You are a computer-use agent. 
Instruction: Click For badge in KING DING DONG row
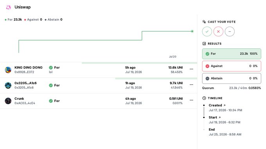[54, 67]
